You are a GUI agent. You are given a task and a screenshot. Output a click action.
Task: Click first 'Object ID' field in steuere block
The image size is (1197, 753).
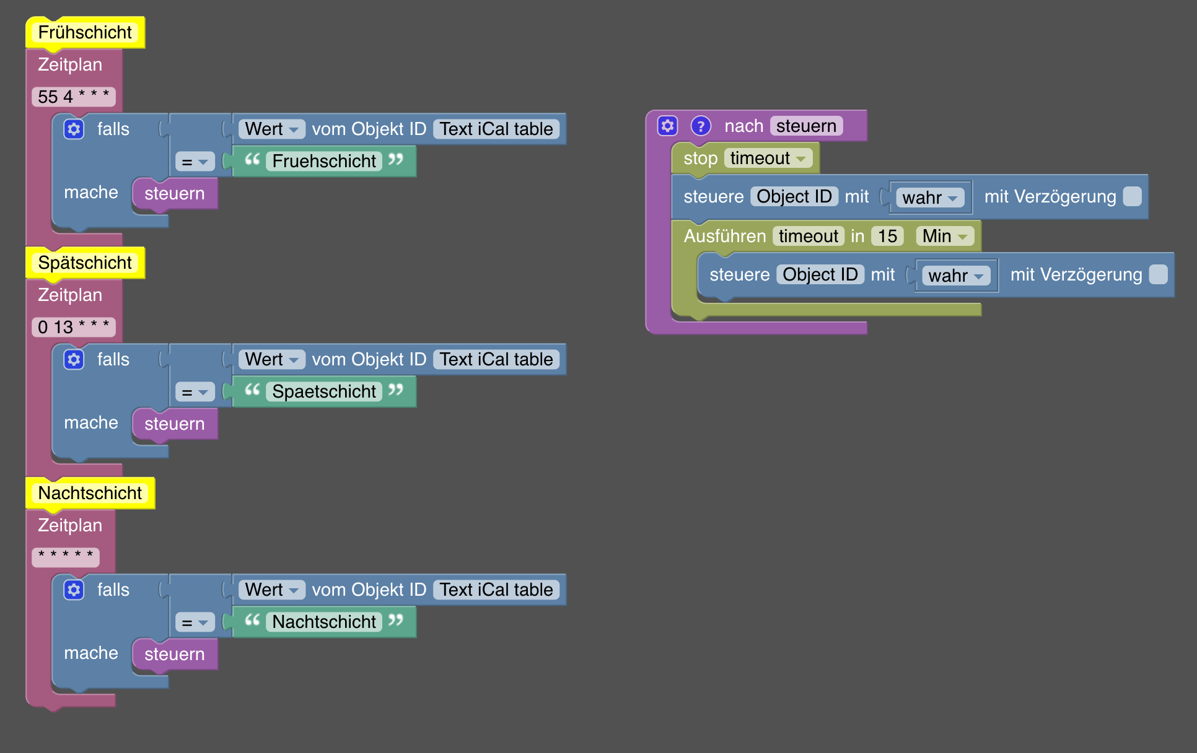pyautogui.click(x=794, y=196)
